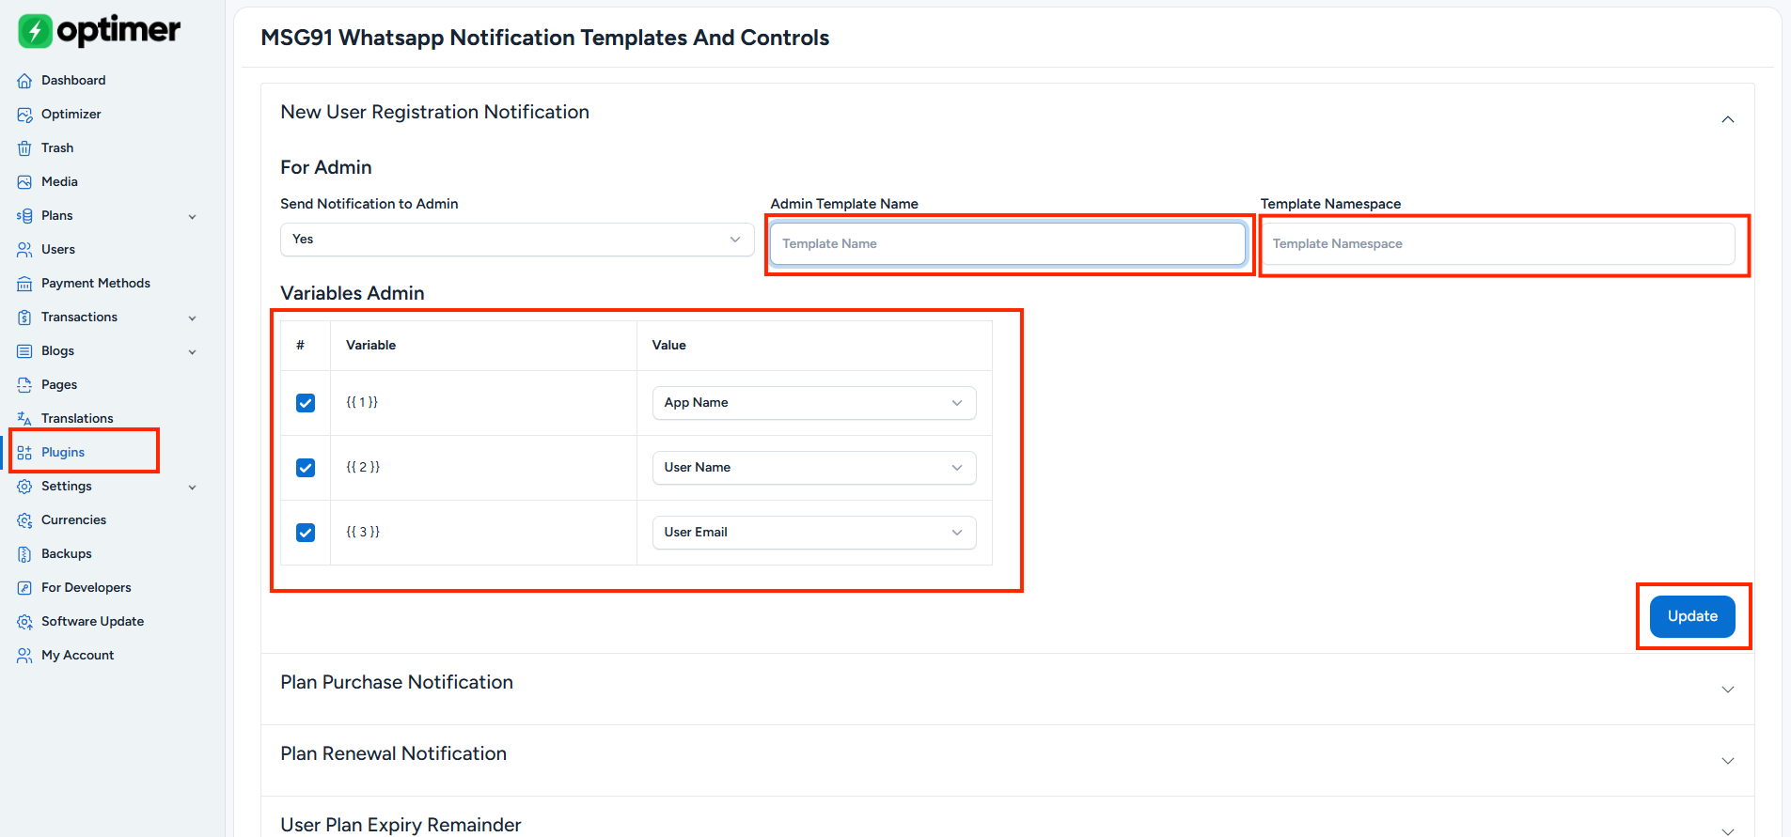Open the Software Update link
1791x837 pixels.
click(x=93, y=622)
